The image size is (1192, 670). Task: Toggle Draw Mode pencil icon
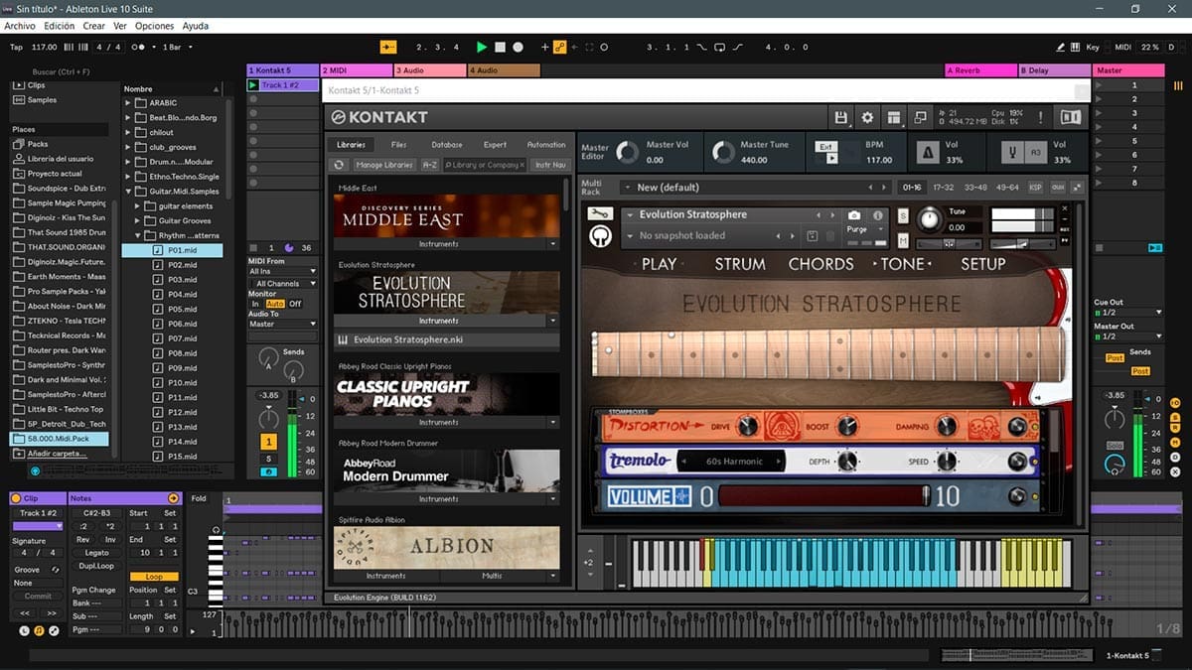pyautogui.click(x=1062, y=47)
